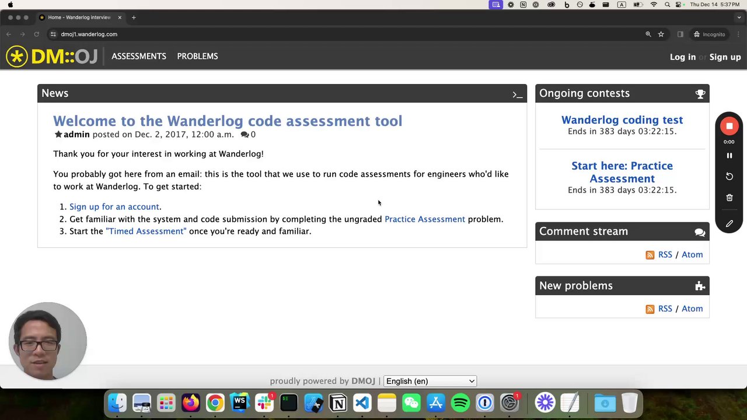Click Comment stream RSS feed icon

pos(650,255)
